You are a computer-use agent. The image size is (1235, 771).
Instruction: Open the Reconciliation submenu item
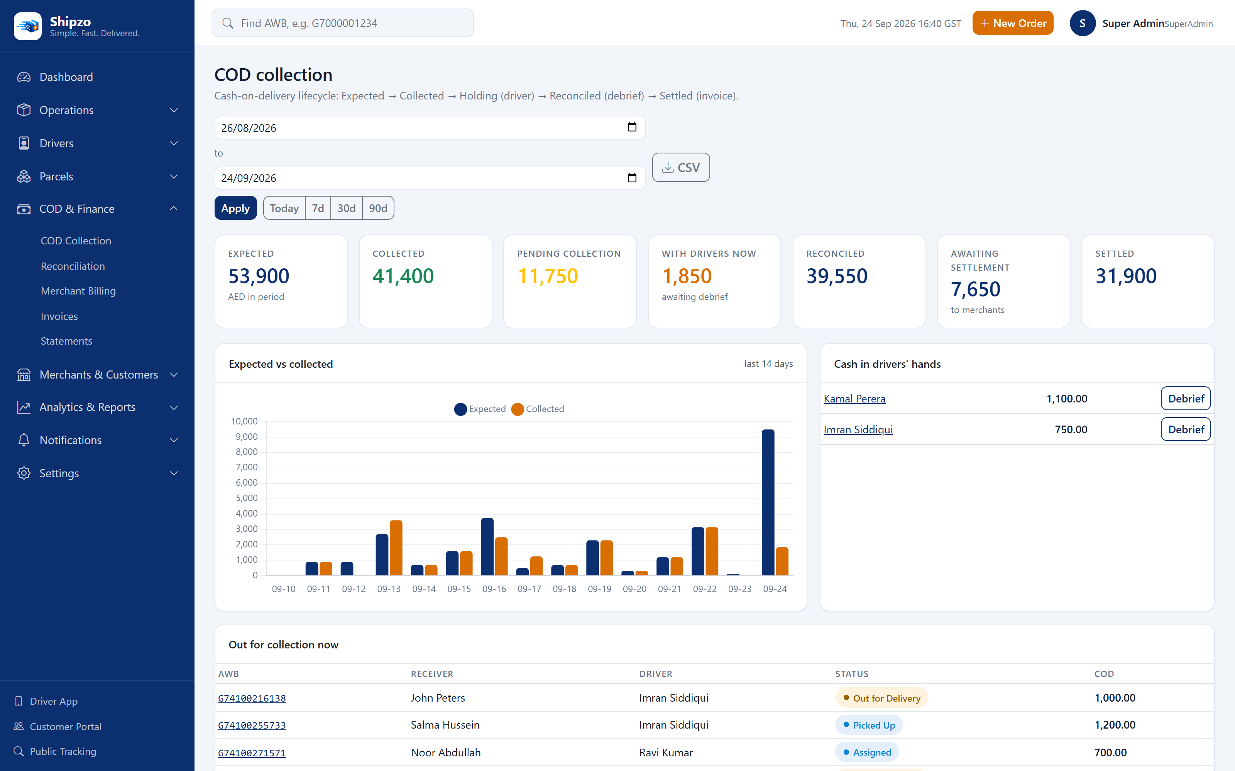(x=73, y=266)
